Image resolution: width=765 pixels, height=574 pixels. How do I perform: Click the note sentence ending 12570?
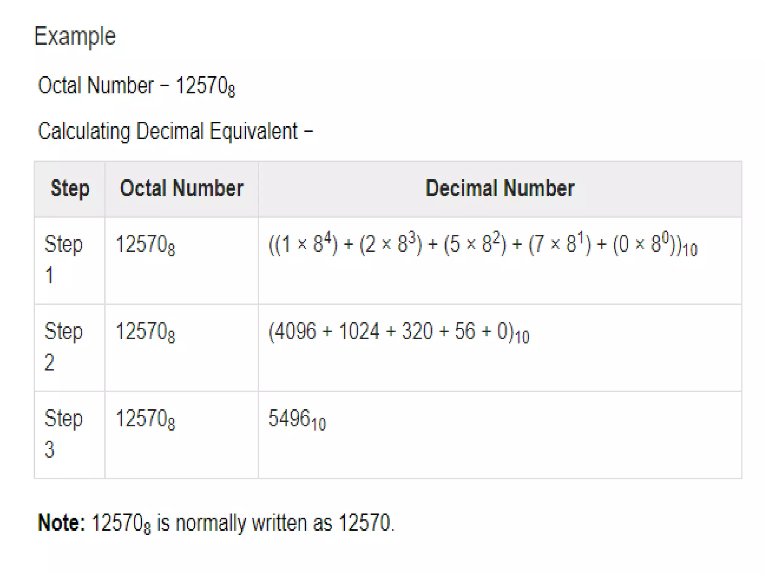coord(243,523)
